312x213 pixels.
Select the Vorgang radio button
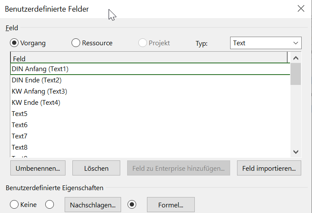click(14, 43)
